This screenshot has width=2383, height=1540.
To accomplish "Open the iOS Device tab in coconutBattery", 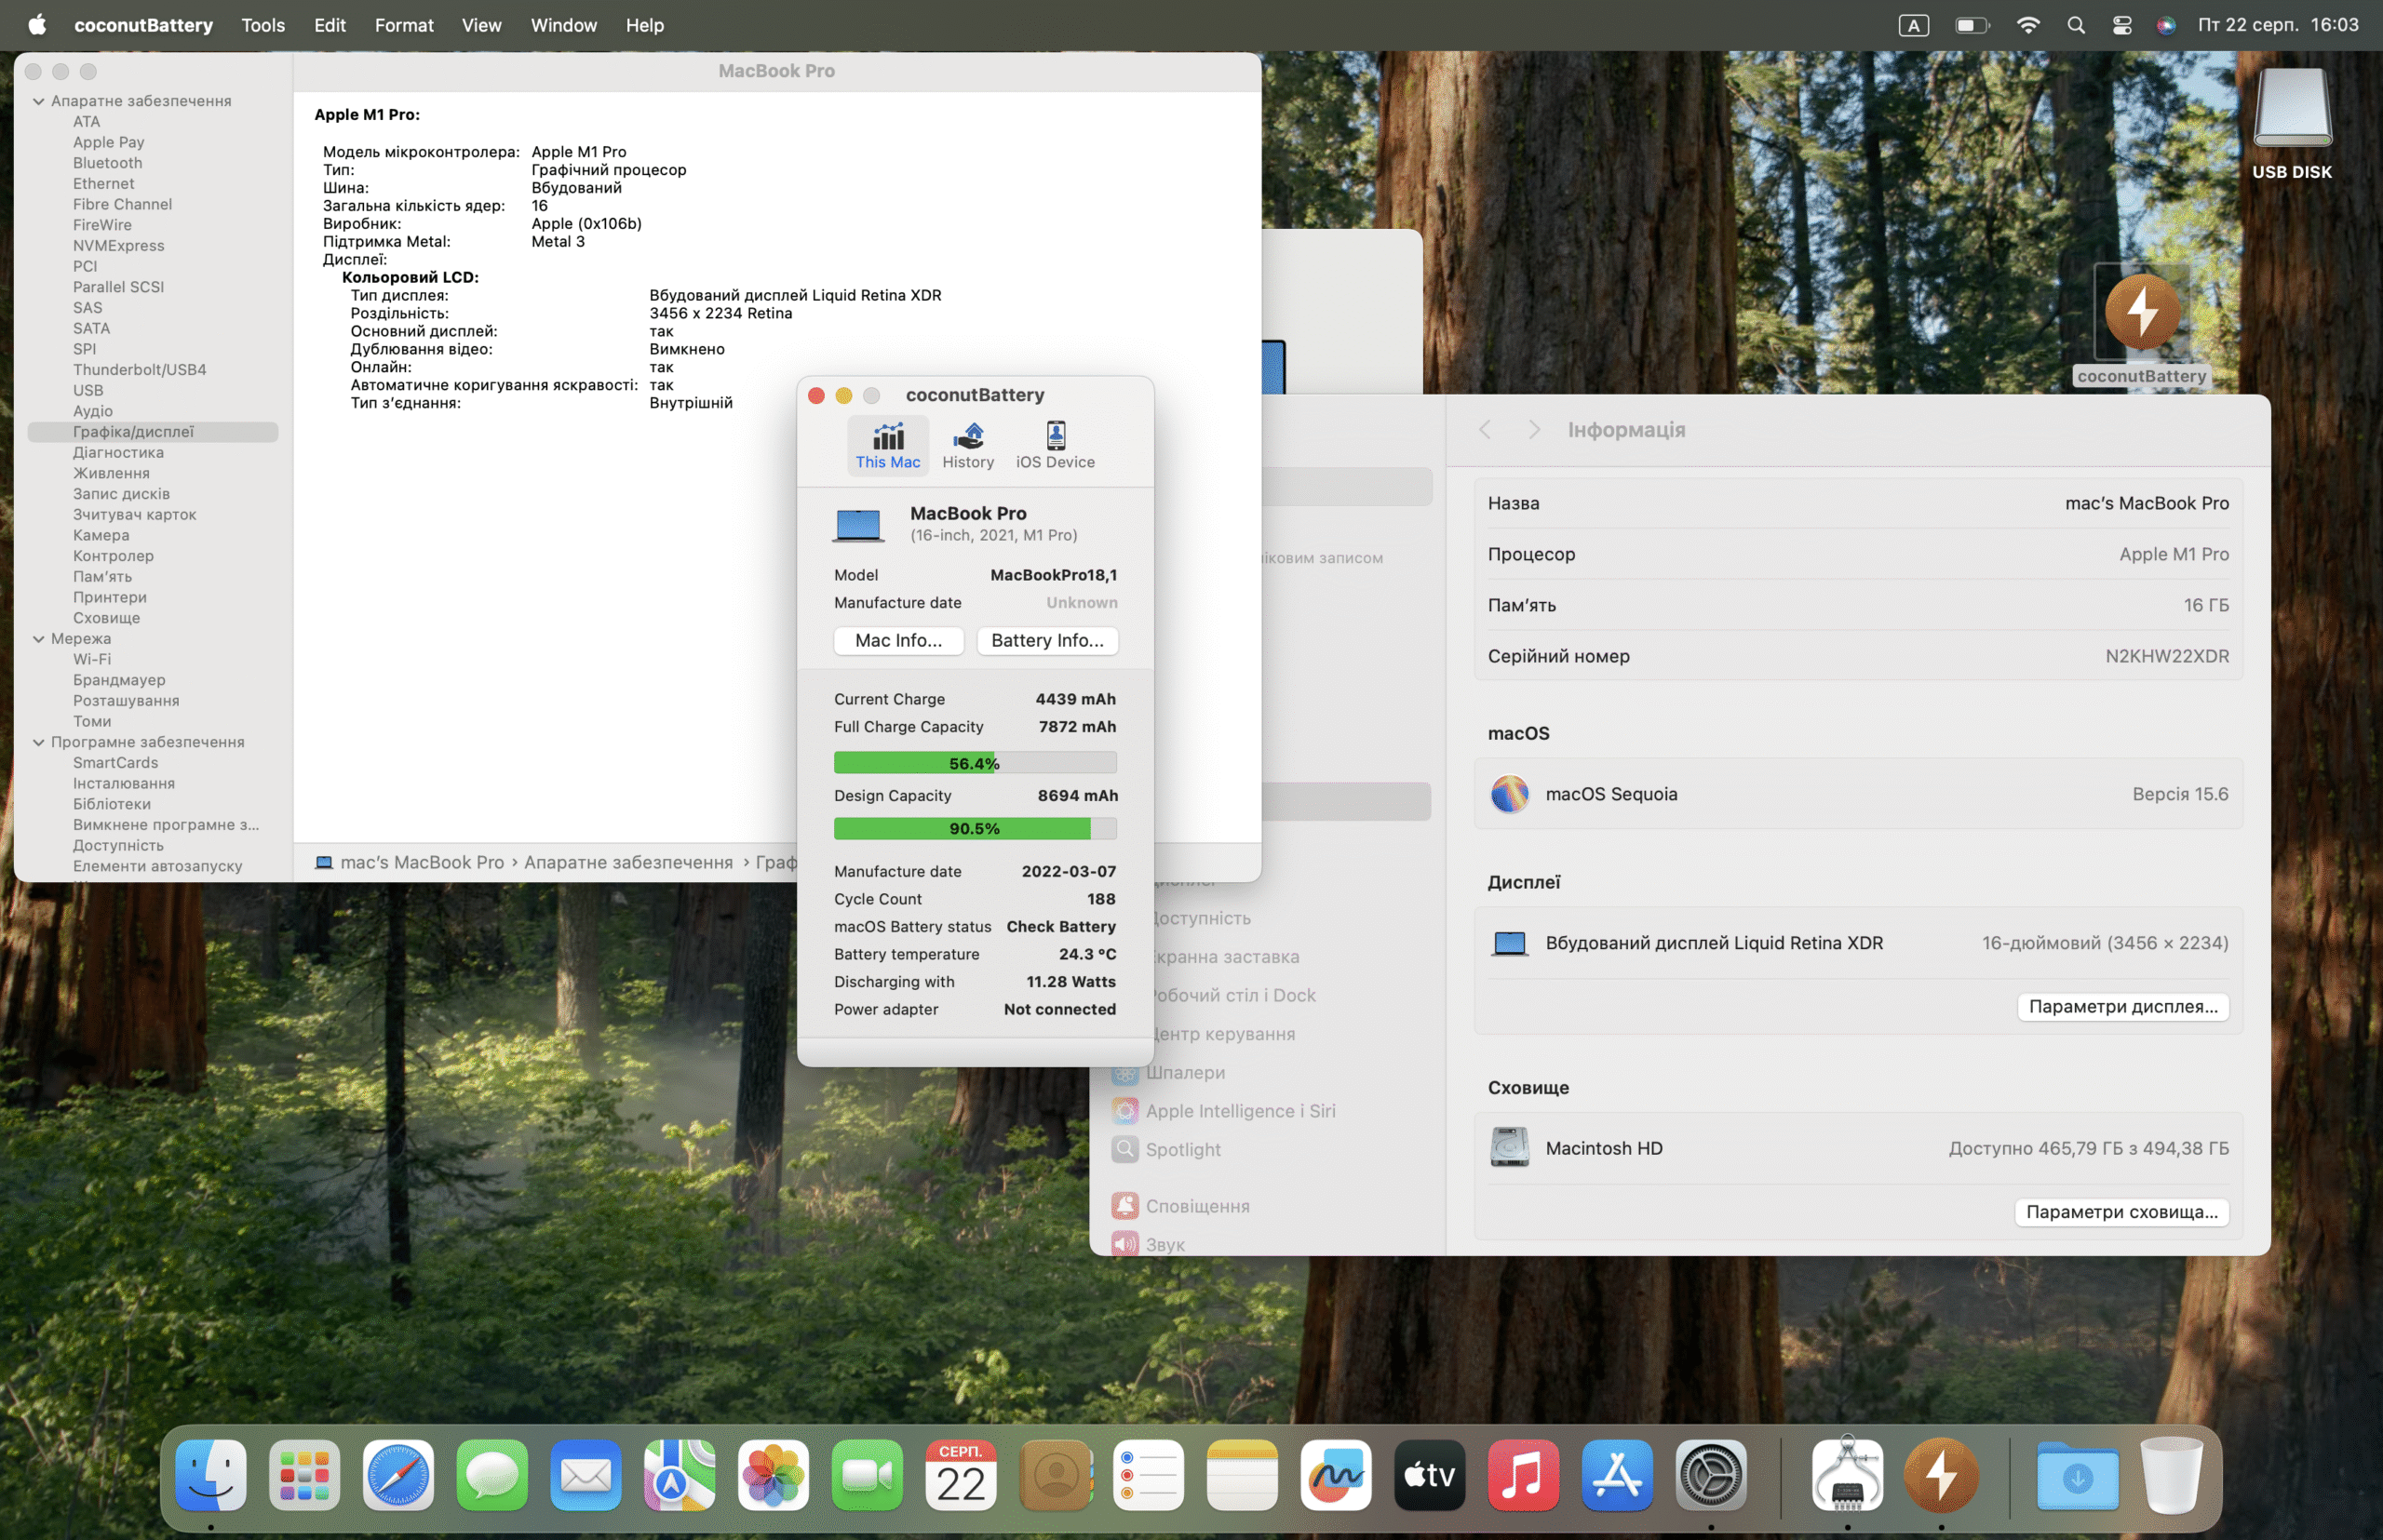I will 1056,446.
